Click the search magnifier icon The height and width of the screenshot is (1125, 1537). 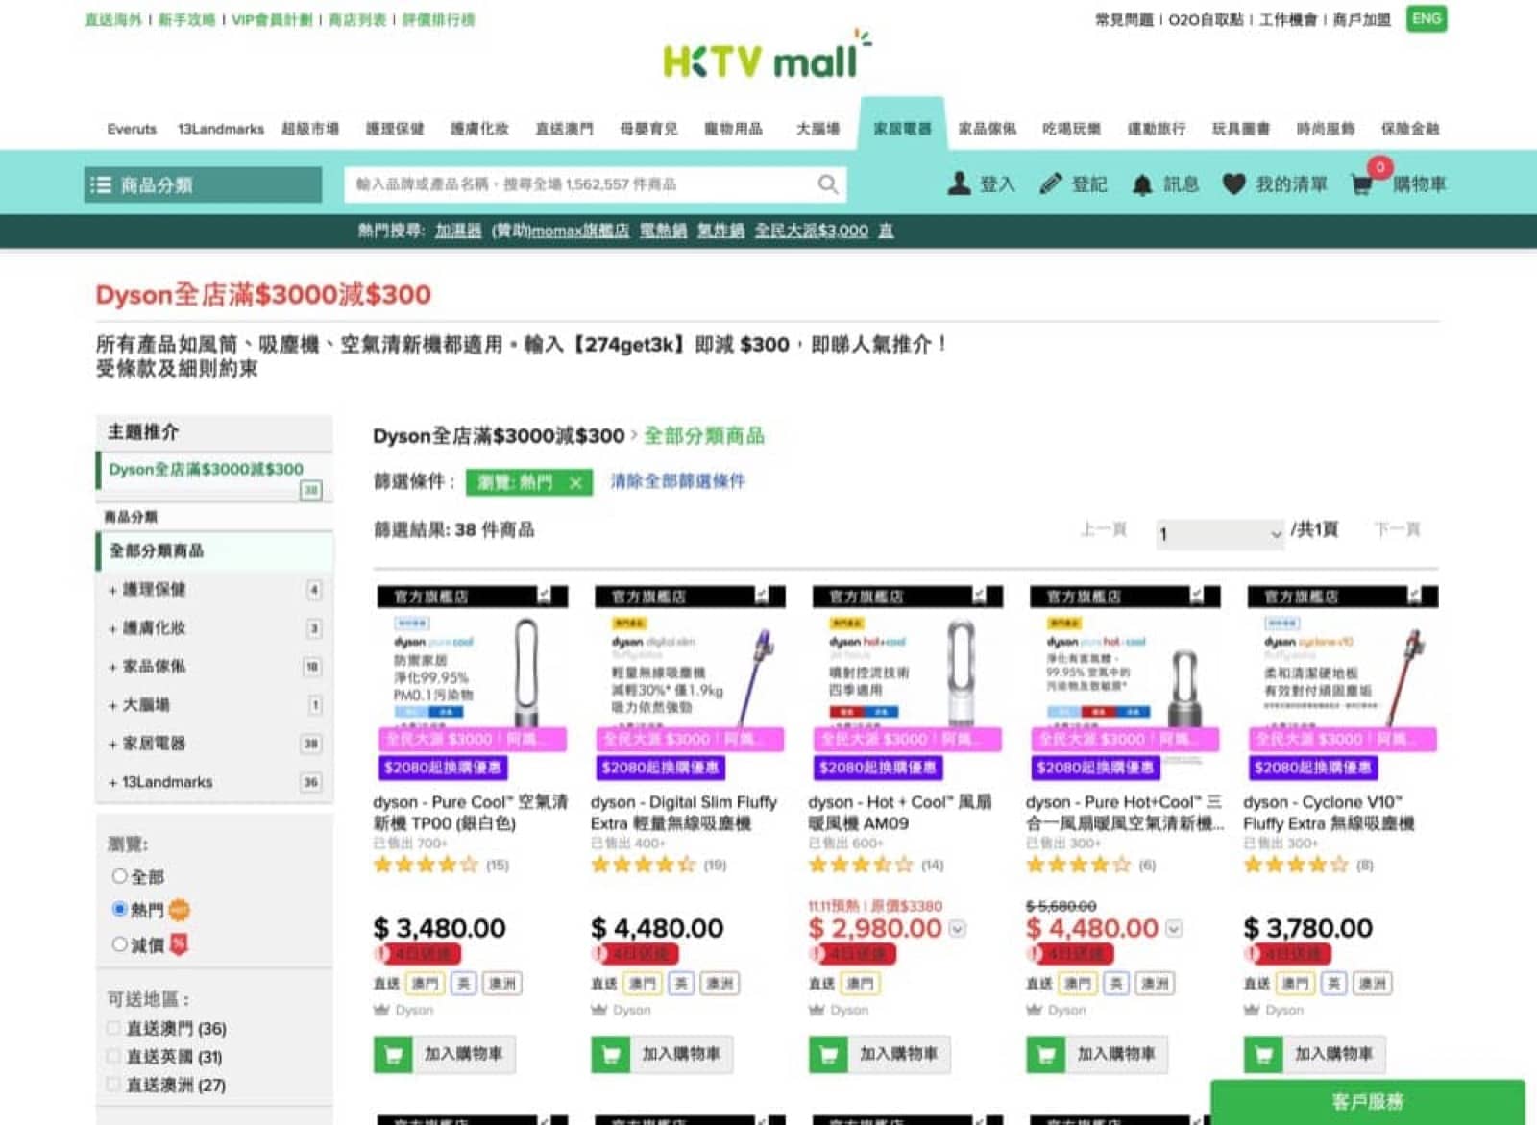(x=827, y=184)
